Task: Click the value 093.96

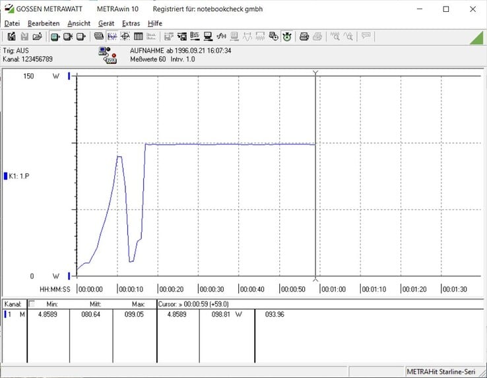Action: 275,314
